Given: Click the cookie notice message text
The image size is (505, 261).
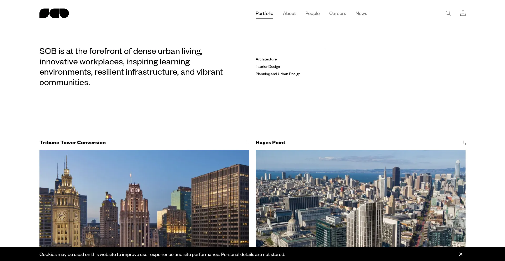Looking at the screenshot, I should pos(162,254).
